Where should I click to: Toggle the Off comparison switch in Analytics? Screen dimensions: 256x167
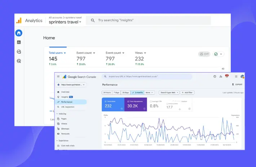[x=204, y=54]
